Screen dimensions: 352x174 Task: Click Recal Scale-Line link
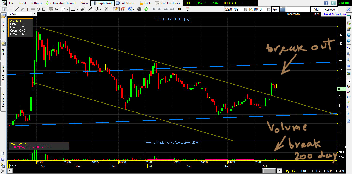click(x=334, y=14)
